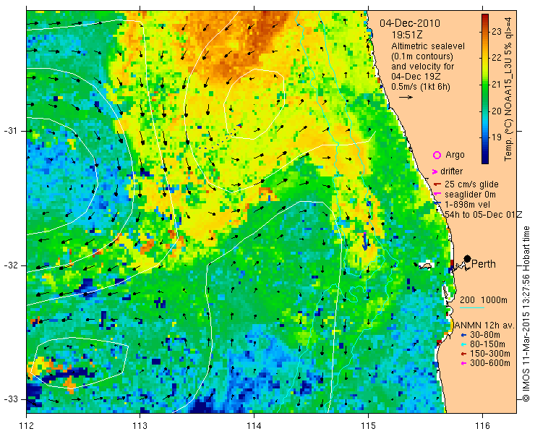Click the longitude 112 axis label
This screenshot has width=535, height=434.
(x=27, y=425)
